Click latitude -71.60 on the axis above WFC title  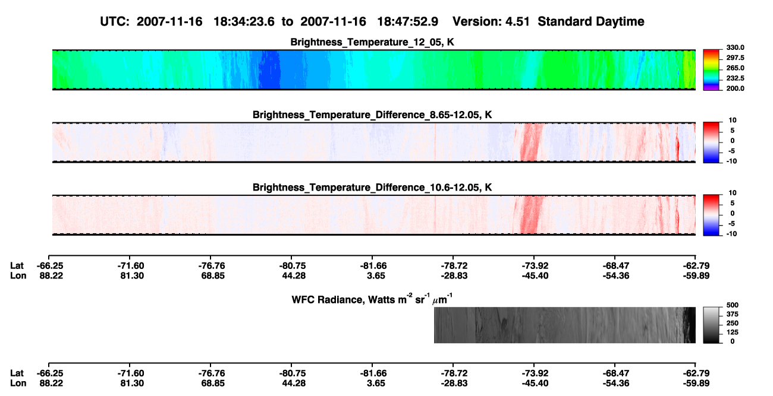(x=130, y=266)
